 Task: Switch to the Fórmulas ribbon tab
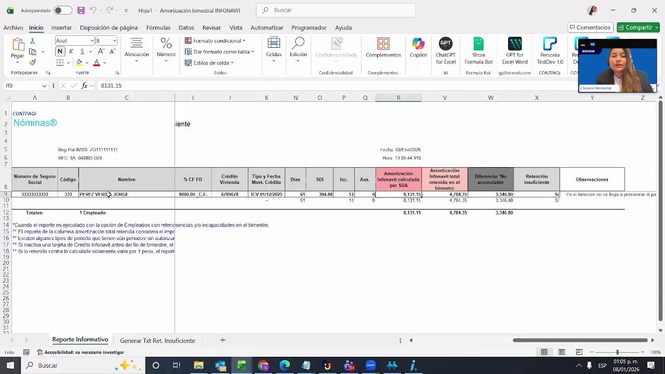click(x=158, y=28)
